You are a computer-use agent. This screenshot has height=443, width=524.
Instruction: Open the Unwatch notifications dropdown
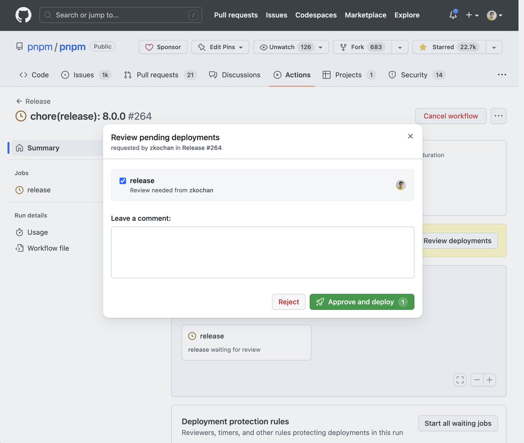tap(291, 47)
